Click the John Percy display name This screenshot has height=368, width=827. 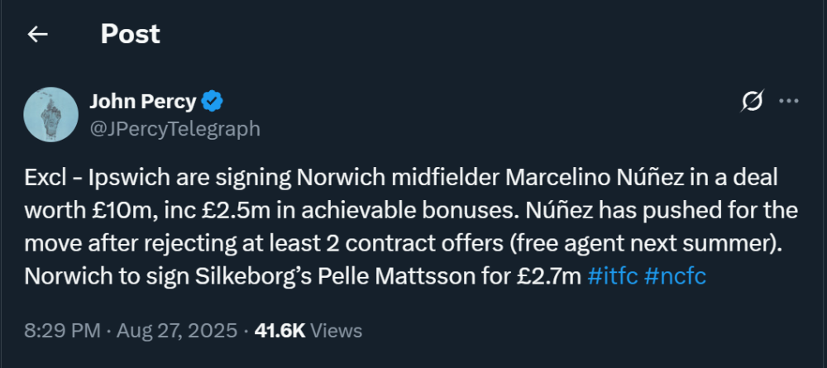point(142,102)
